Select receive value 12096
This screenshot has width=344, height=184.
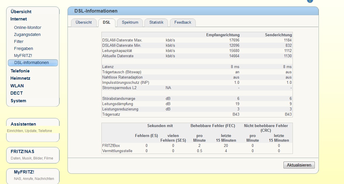point(234,45)
